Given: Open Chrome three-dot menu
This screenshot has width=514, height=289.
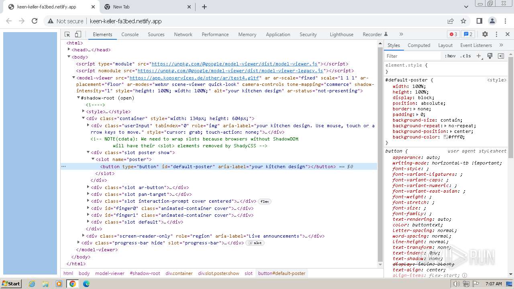Looking at the screenshot, I should pyautogui.click(x=505, y=21).
